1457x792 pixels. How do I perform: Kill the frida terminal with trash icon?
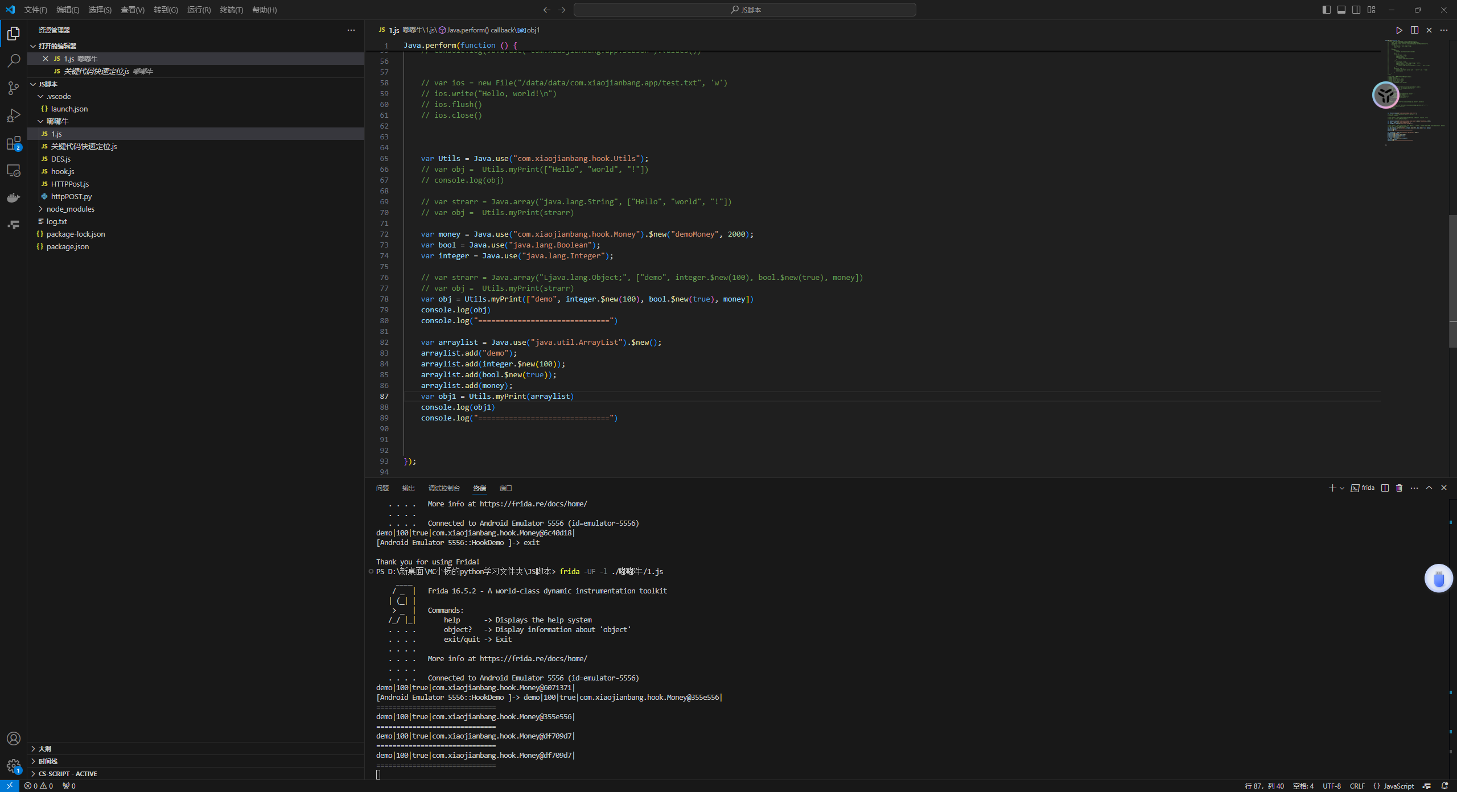(1400, 488)
